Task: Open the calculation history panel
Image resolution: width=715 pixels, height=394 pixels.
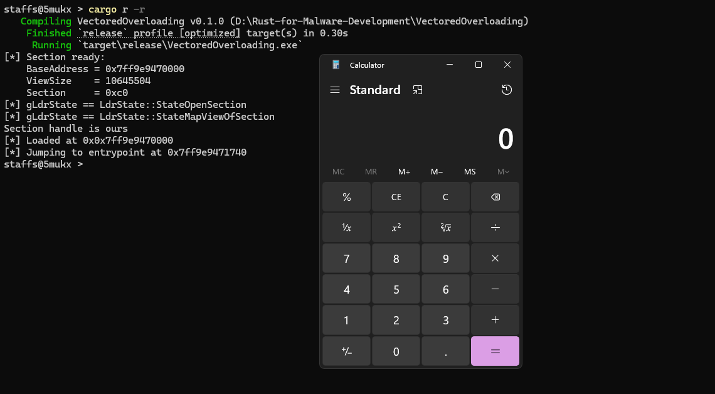Action: click(507, 90)
